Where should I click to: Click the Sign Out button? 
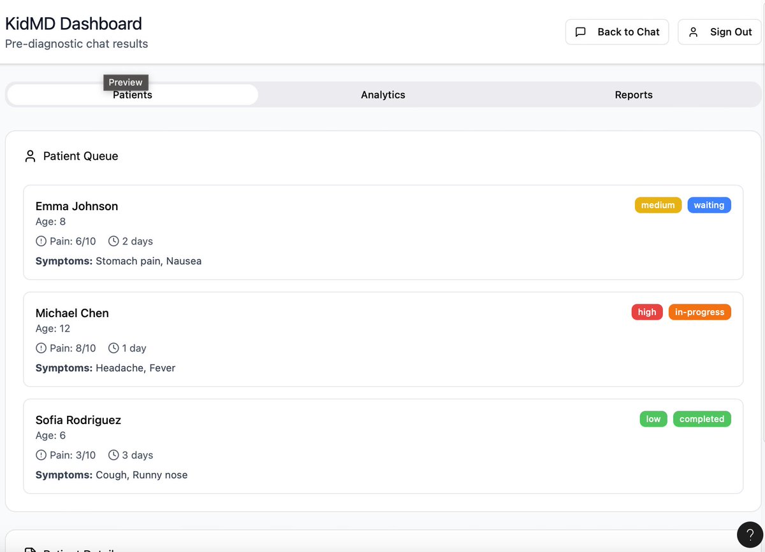pyautogui.click(x=720, y=32)
